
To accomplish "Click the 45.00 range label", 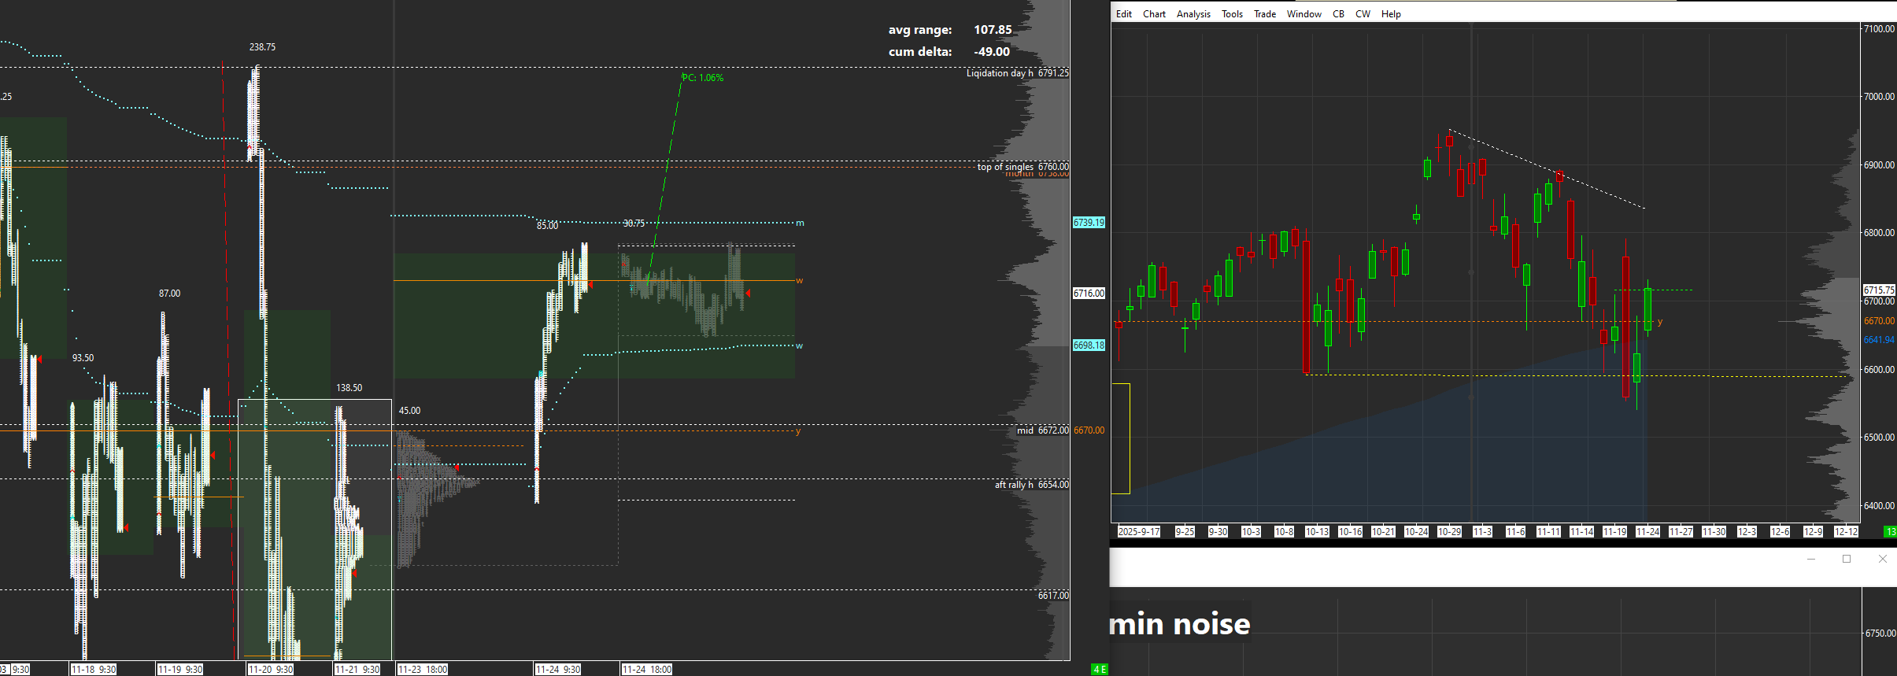I will pyautogui.click(x=409, y=411).
